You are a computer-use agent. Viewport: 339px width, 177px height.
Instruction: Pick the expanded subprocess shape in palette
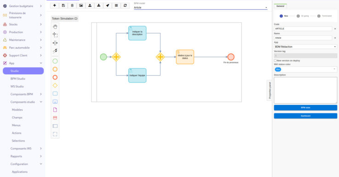pyautogui.click(x=55, y=102)
